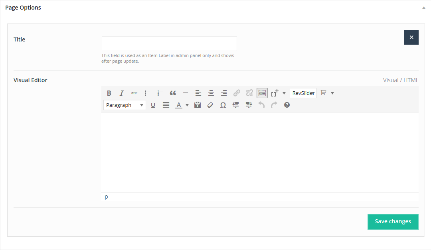
Task: Collapse the Page Options panel
Action: (x=424, y=8)
